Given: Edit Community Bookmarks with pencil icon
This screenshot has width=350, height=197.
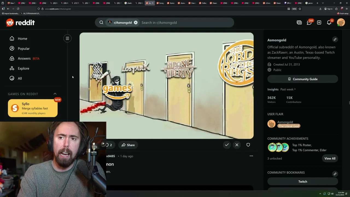Looking at the screenshot, I should click(335, 174).
